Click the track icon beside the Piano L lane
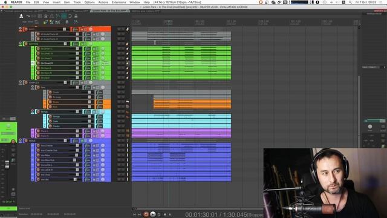 128,131
